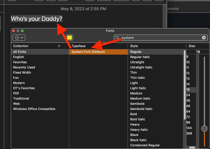210x149 pixels.
Task: Set font size to 13
Action: pos(191,79)
